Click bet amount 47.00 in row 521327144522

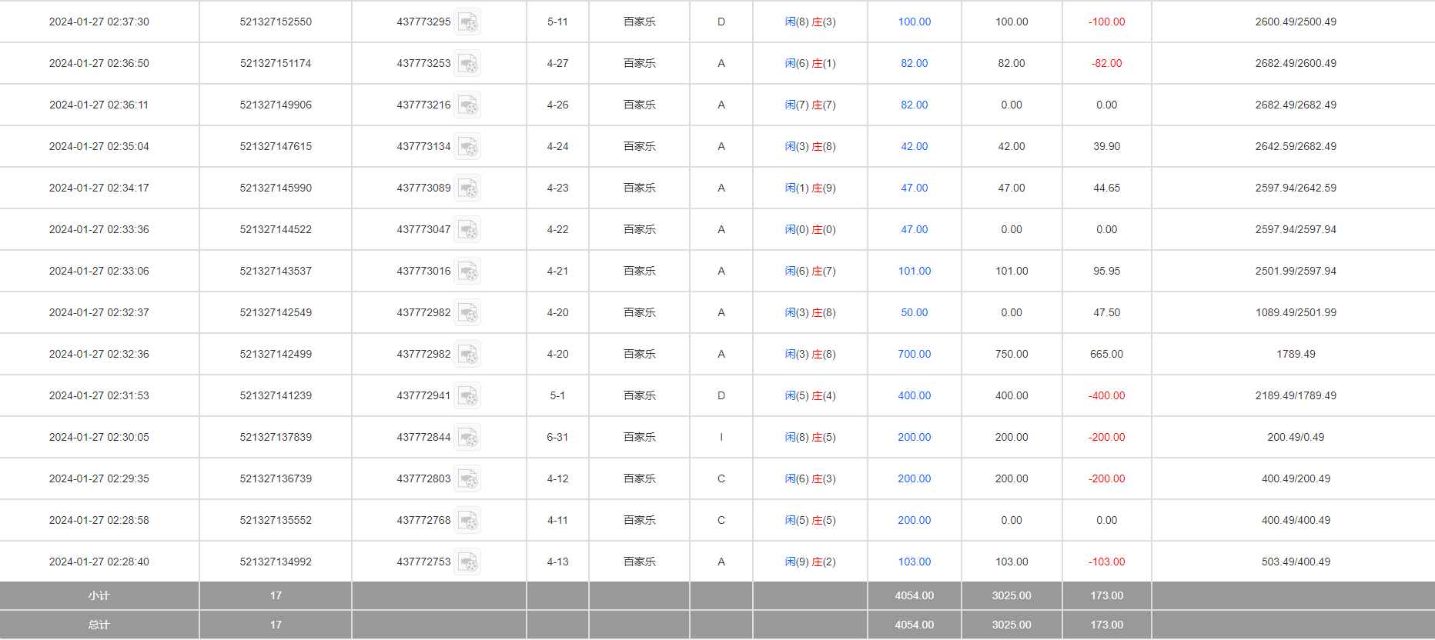coord(915,229)
